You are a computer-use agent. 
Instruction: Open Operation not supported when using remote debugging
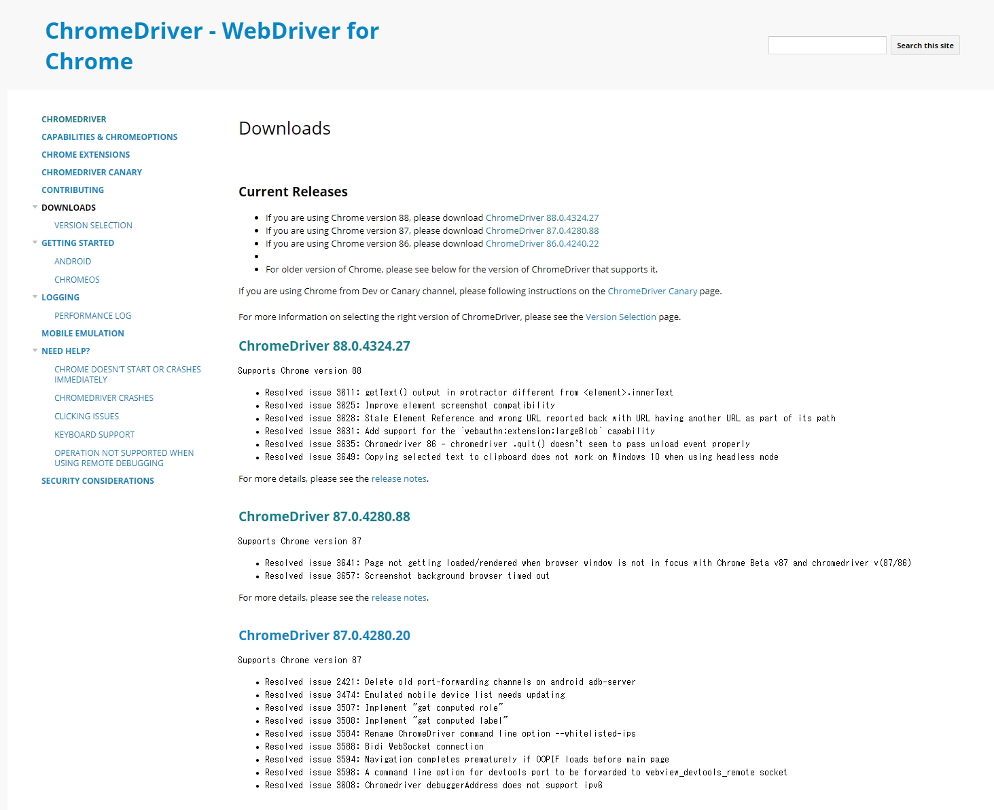click(x=124, y=458)
